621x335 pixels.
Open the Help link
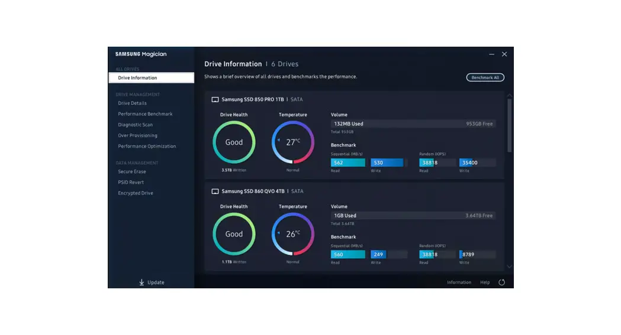485,282
